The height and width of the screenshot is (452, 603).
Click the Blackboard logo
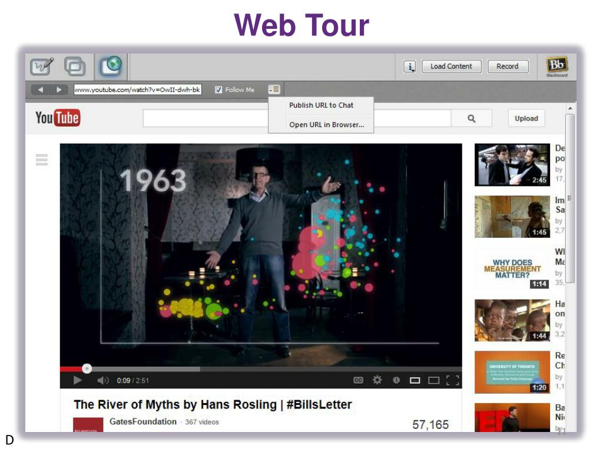[557, 67]
